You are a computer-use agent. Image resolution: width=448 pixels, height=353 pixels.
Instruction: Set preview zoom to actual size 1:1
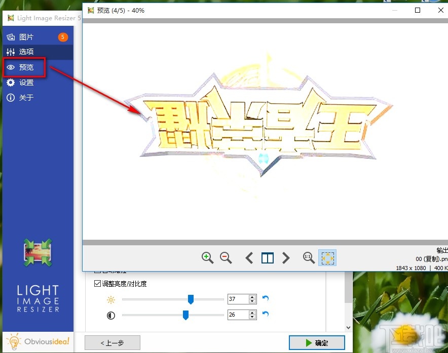point(309,258)
